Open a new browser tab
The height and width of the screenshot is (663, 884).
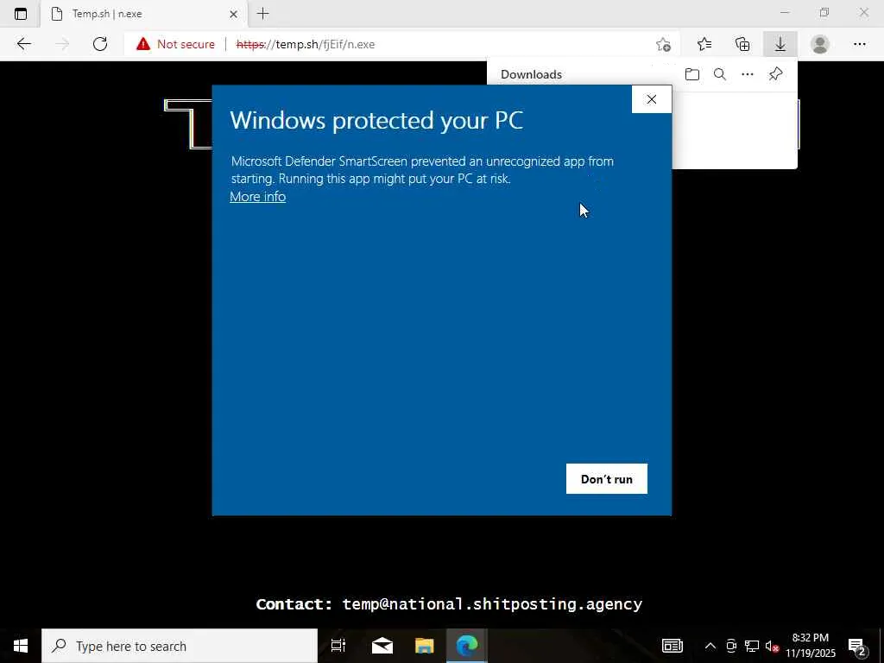tap(263, 14)
